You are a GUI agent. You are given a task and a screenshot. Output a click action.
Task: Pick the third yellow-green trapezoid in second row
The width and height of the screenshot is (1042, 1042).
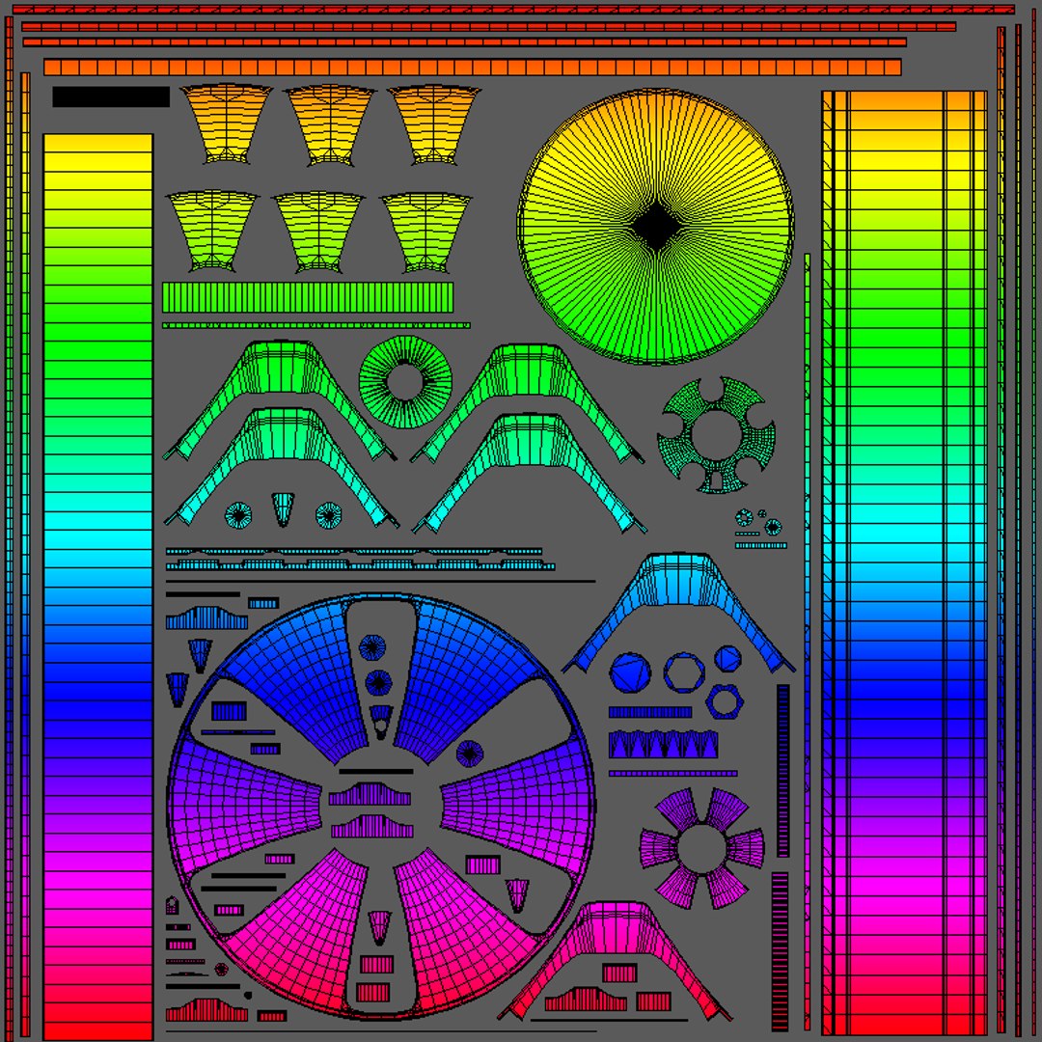[x=425, y=233]
